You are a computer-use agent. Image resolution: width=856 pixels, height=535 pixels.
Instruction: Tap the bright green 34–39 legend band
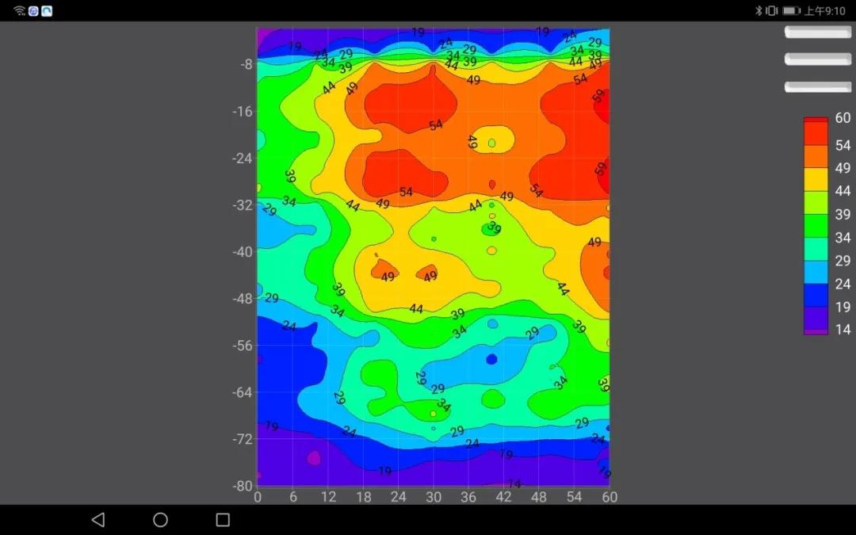click(816, 226)
